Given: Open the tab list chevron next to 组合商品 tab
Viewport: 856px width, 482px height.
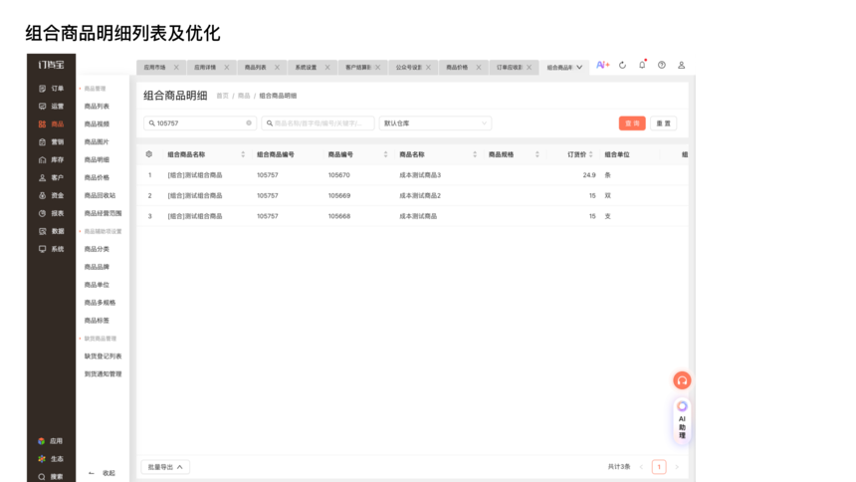Looking at the screenshot, I should tap(579, 68).
